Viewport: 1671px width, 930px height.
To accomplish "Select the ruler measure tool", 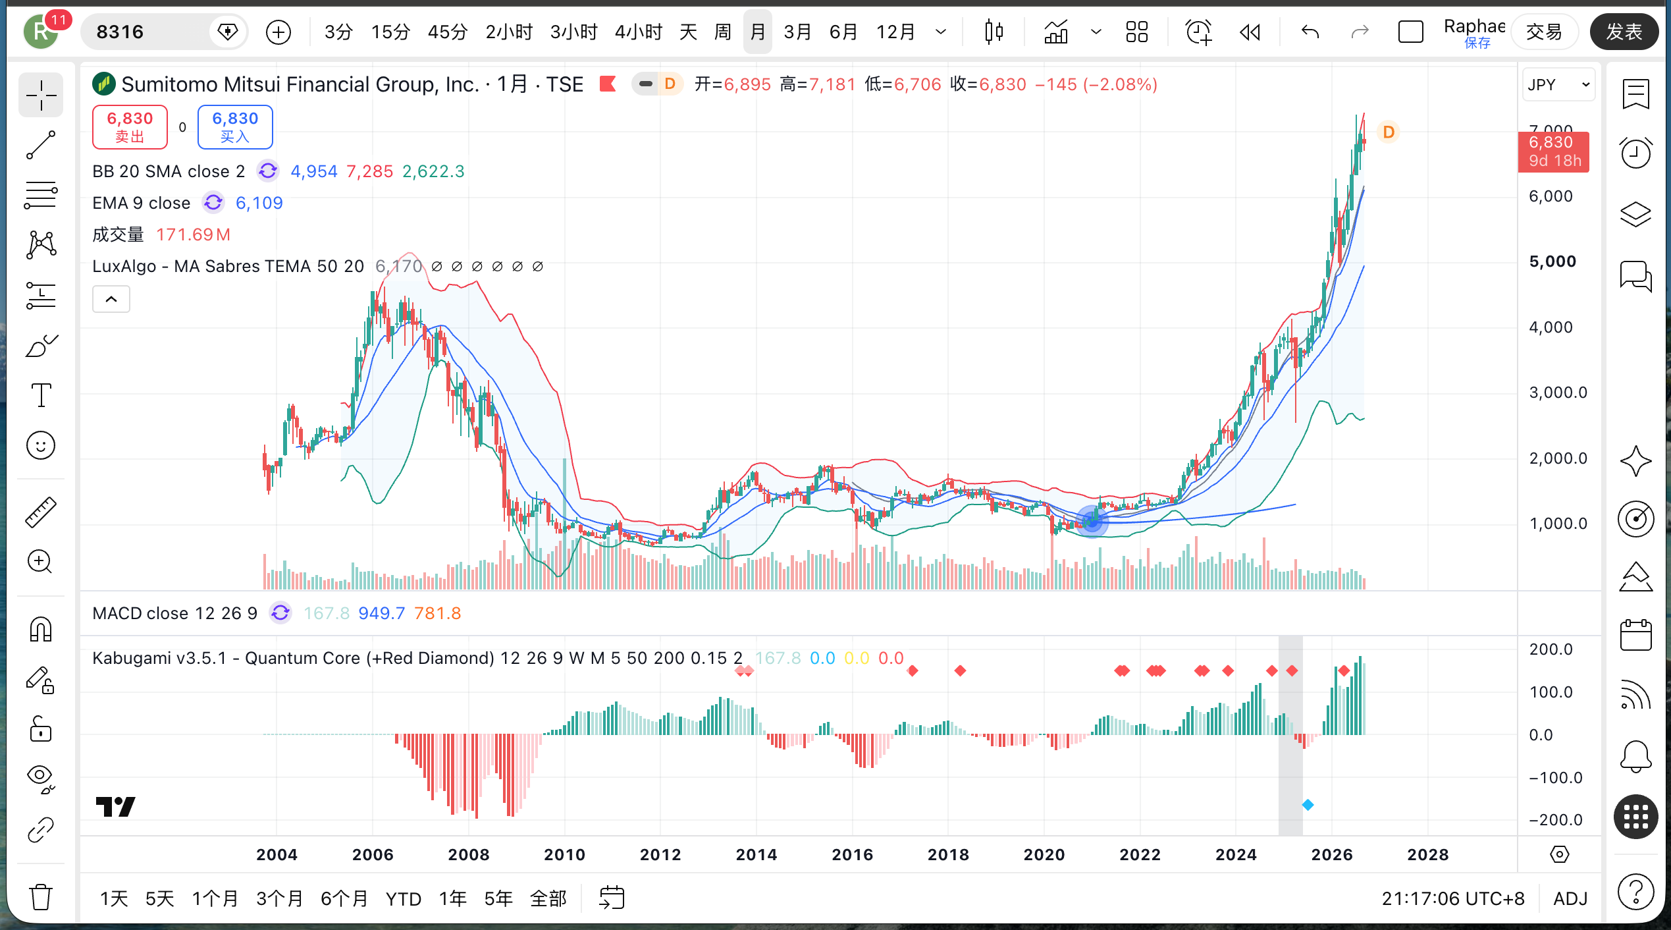I will click(41, 512).
